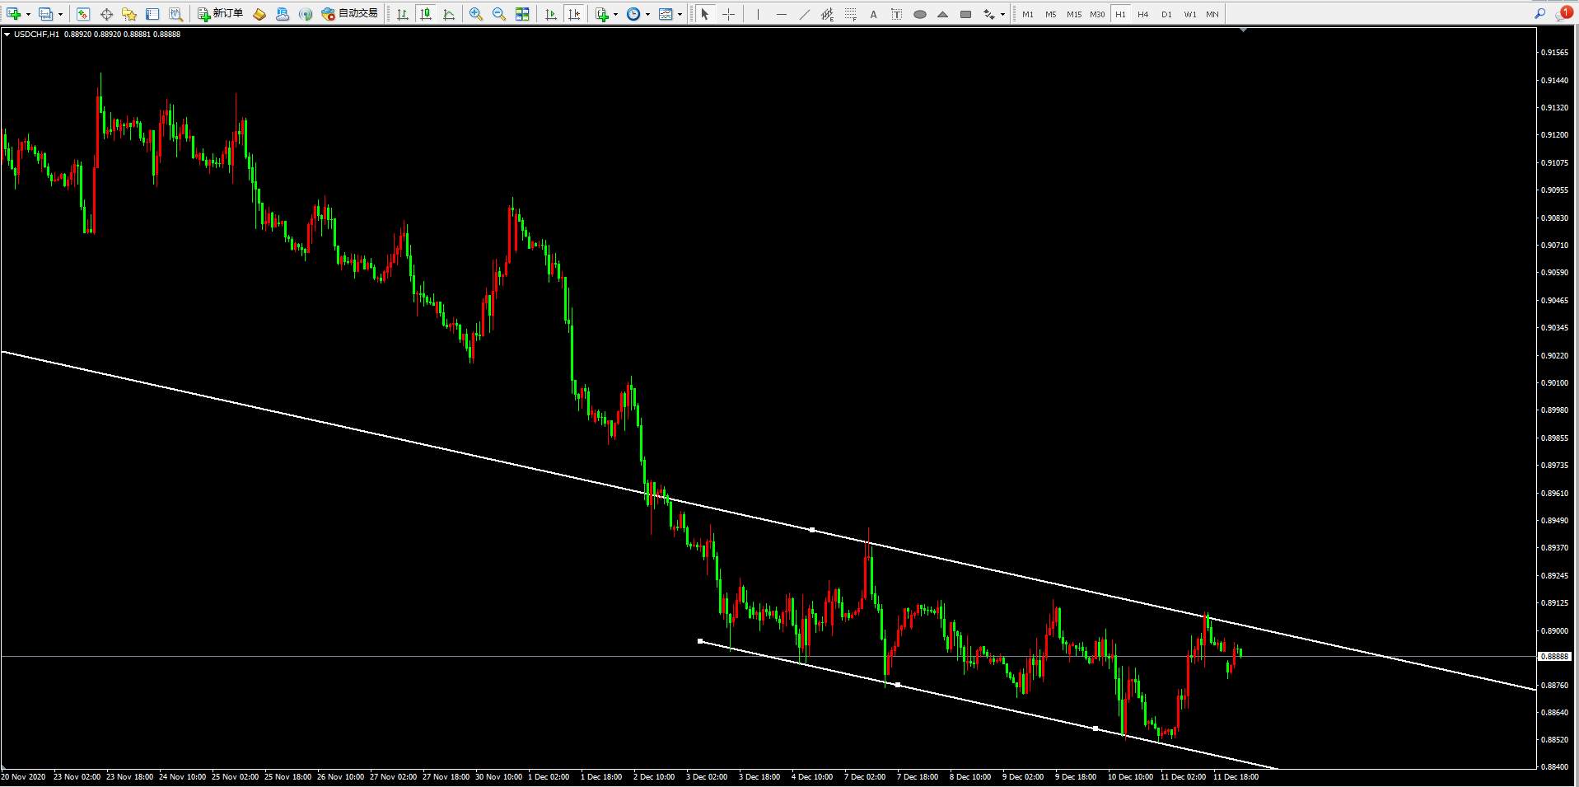Switch to D1 daily timeframe

coord(1166,14)
